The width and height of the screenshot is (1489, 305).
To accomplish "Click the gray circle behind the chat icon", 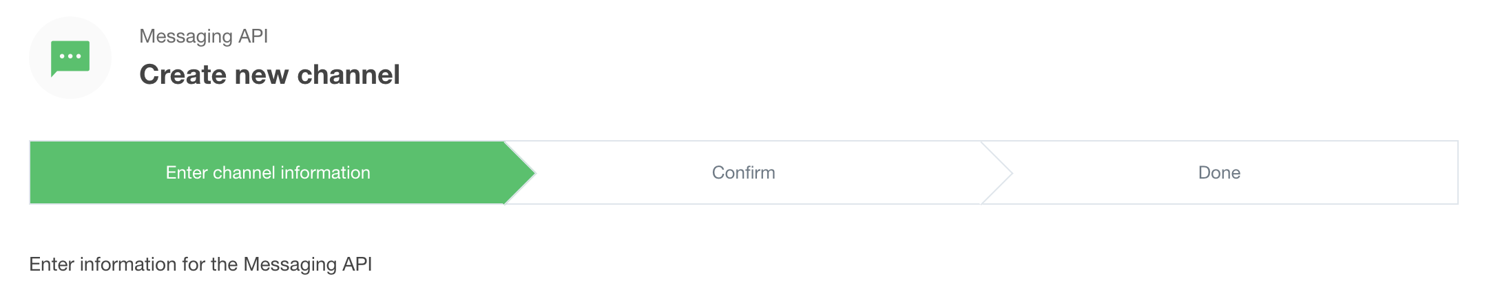I will (70, 58).
